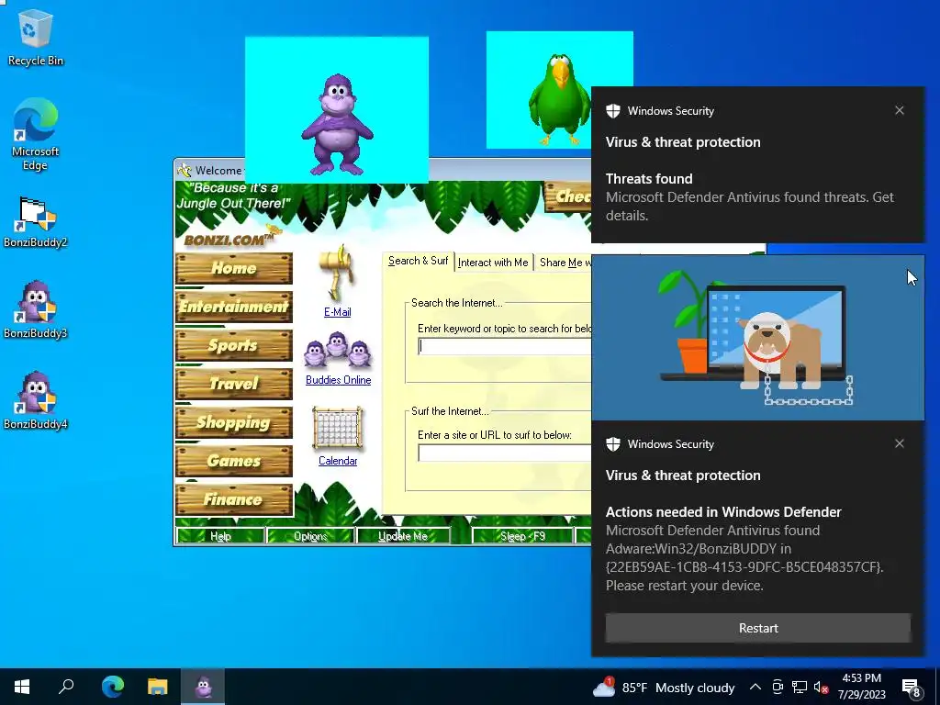This screenshot has width=940, height=705.
Task: Click the bulldog notification image
Action: coord(757,338)
